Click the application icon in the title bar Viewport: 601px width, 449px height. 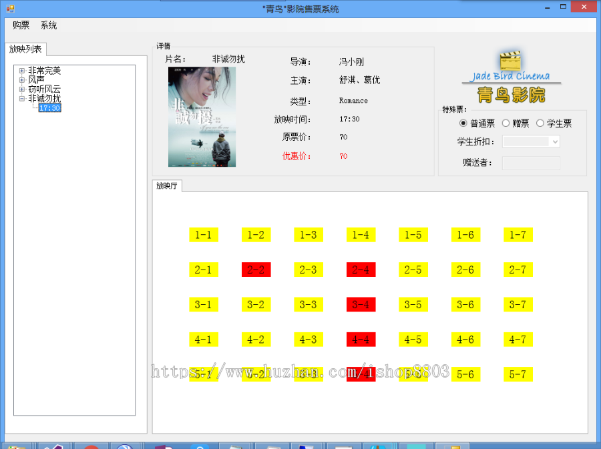pyautogui.click(x=10, y=7)
